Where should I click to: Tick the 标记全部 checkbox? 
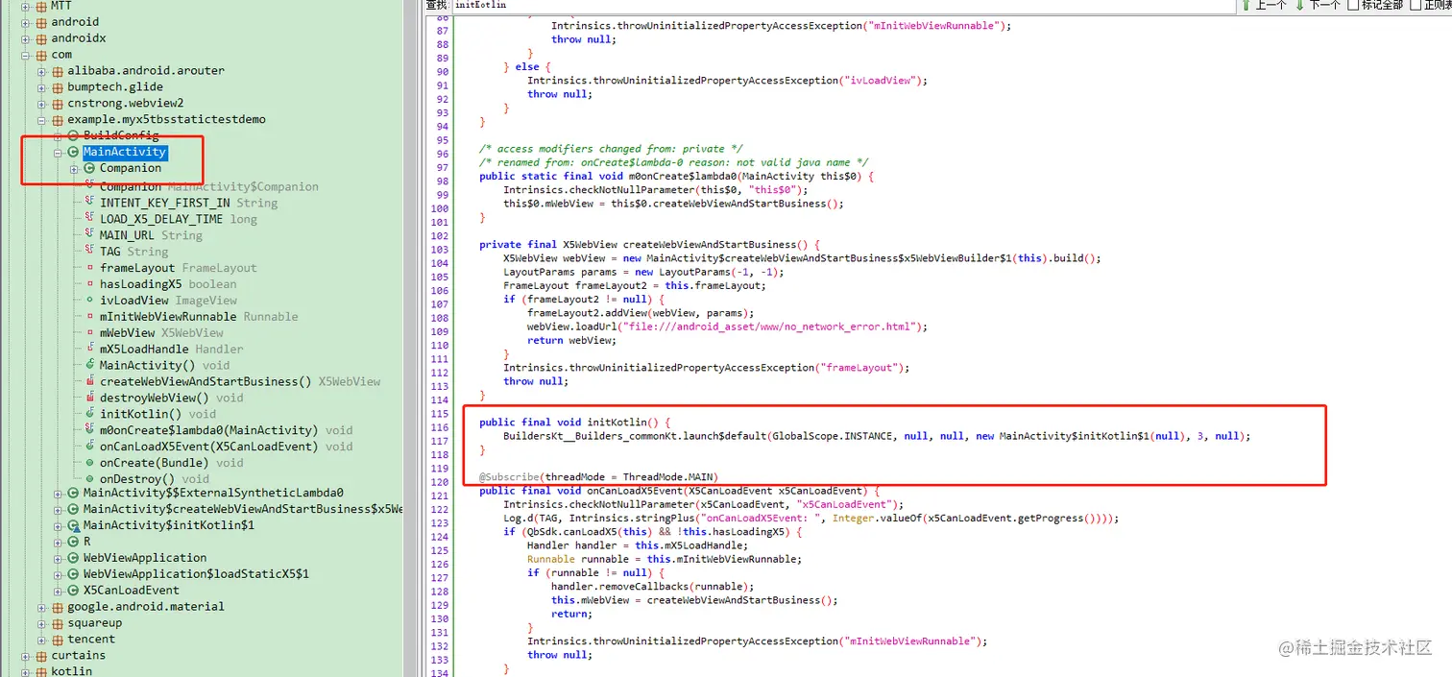pos(1353,5)
